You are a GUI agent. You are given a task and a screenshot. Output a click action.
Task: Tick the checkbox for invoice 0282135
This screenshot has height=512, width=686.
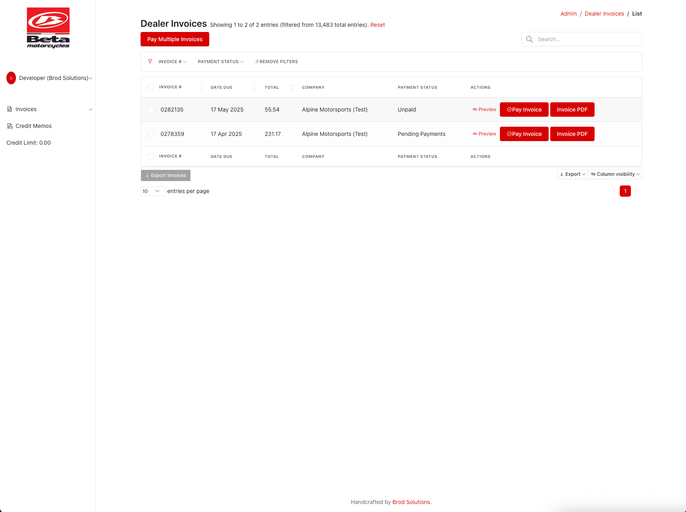click(151, 110)
